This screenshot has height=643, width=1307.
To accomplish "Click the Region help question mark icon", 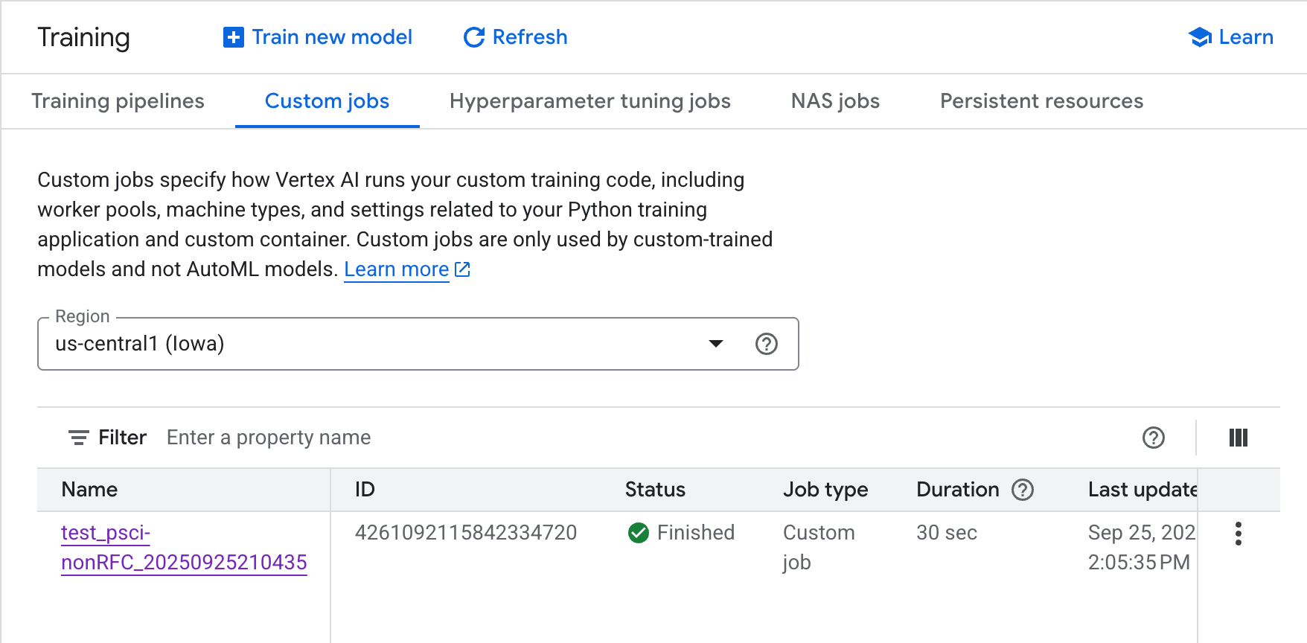I will click(766, 344).
